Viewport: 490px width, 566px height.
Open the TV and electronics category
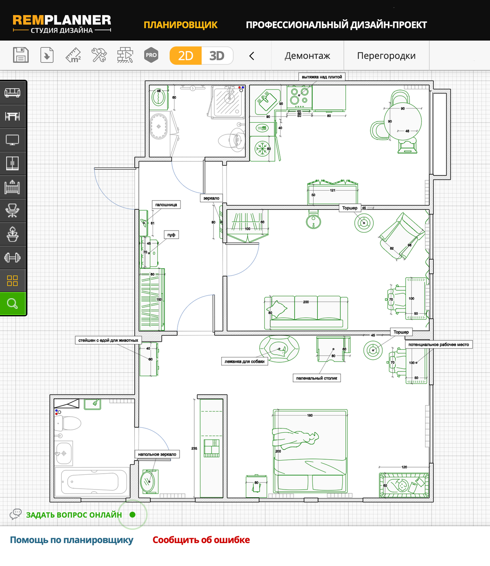[x=13, y=140]
